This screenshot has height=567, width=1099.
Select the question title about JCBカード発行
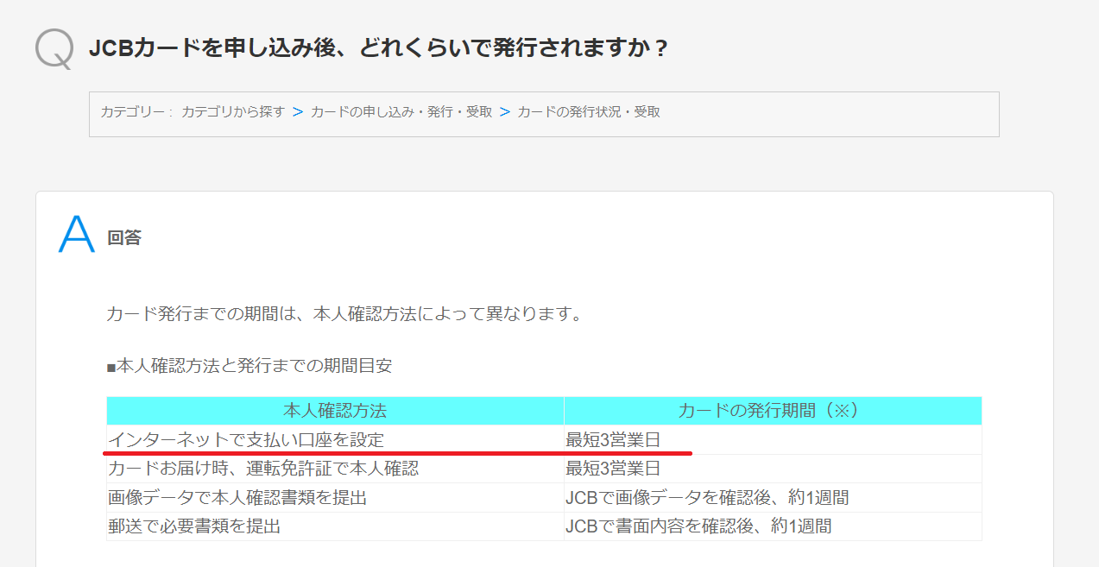(379, 48)
